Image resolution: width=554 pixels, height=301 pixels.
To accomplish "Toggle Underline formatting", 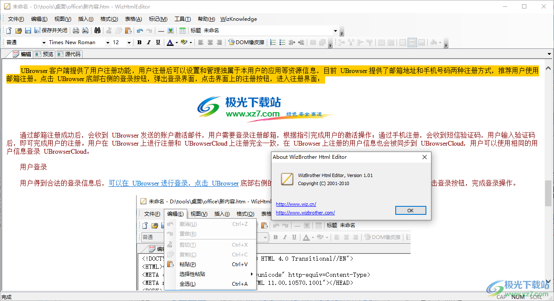I will (158, 42).
